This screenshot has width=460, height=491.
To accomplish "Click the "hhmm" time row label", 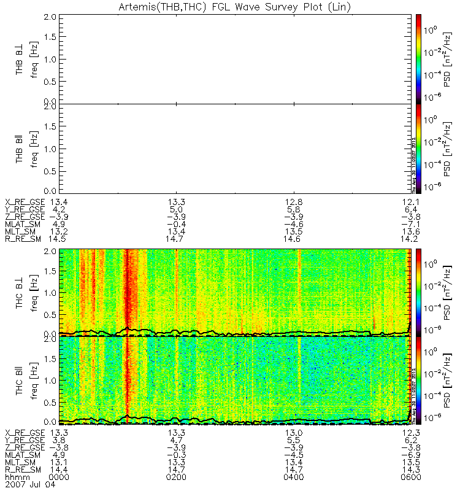I will point(18,477).
